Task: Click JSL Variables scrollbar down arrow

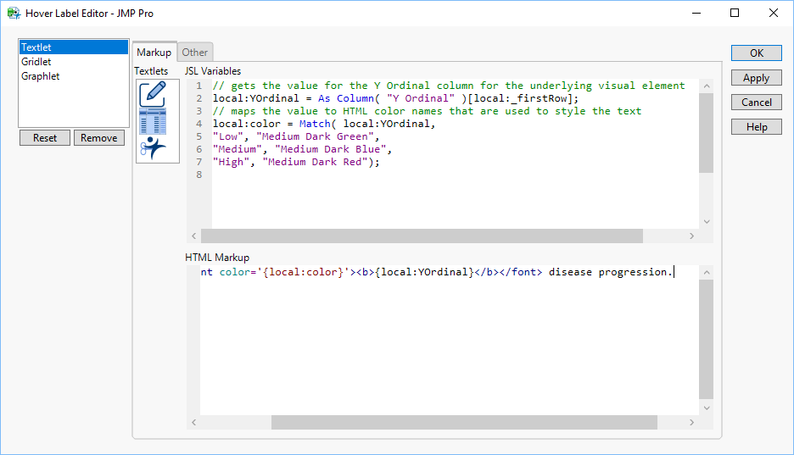Action: click(x=706, y=222)
